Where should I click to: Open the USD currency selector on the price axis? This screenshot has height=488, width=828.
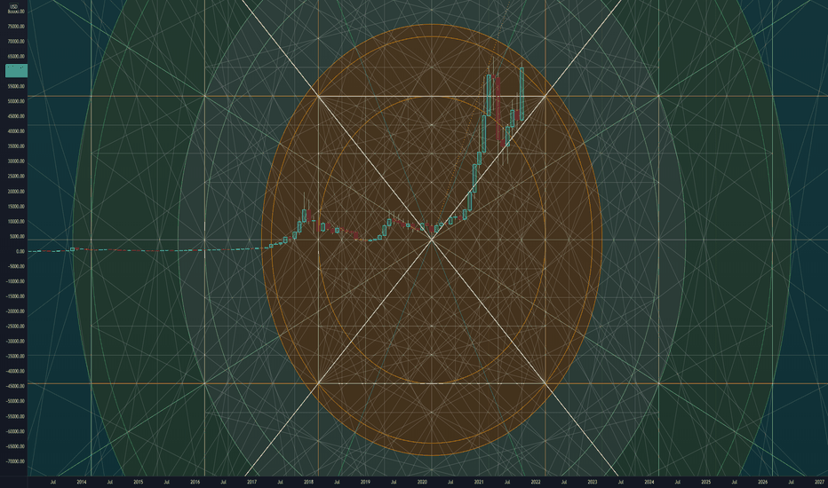click(13, 6)
